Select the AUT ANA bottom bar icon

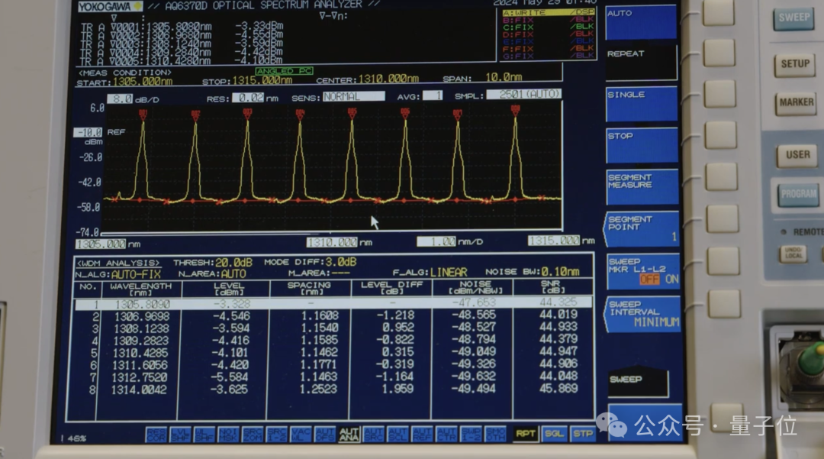point(349,435)
